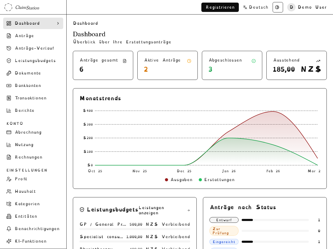Click the orange clock icon on Aktive Anträge
The height and width of the screenshot is (249, 333).
click(x=189, y=61)
